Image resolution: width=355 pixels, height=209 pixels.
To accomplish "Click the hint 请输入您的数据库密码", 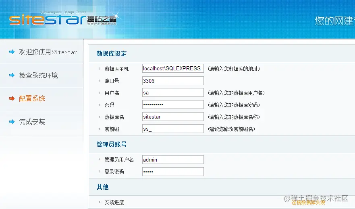I will coord(234,105).
